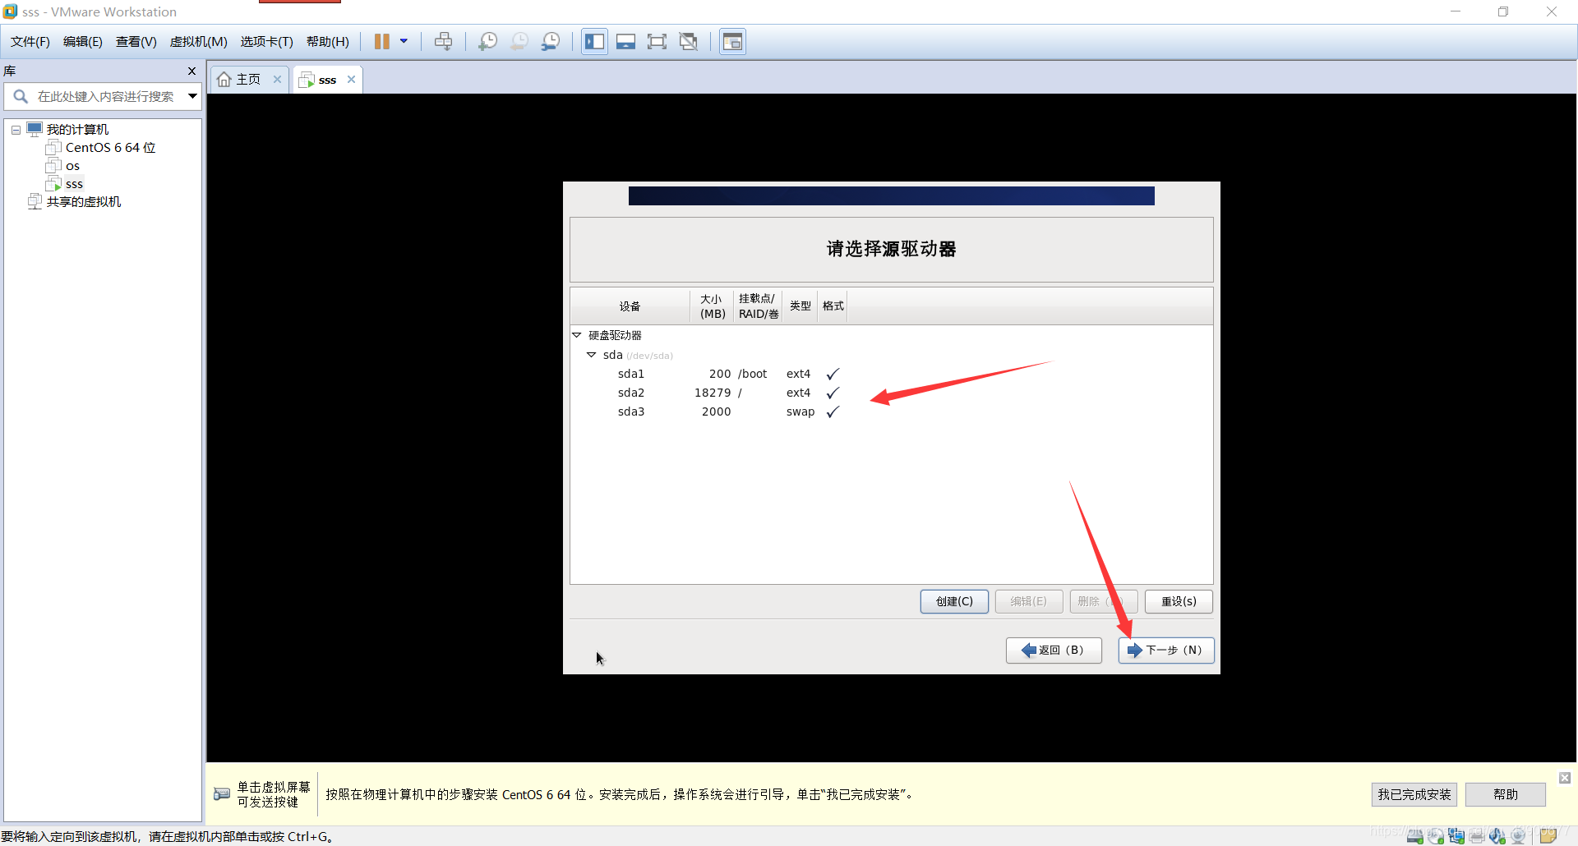Open the message log note icon
The image size is (1578, 846).
click(x=1548, y=836)
